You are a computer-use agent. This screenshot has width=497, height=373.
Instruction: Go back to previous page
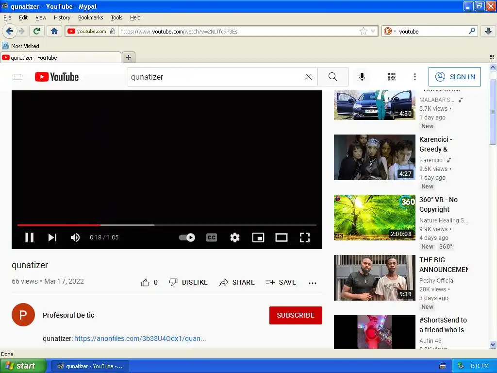[x=9, y=31]
